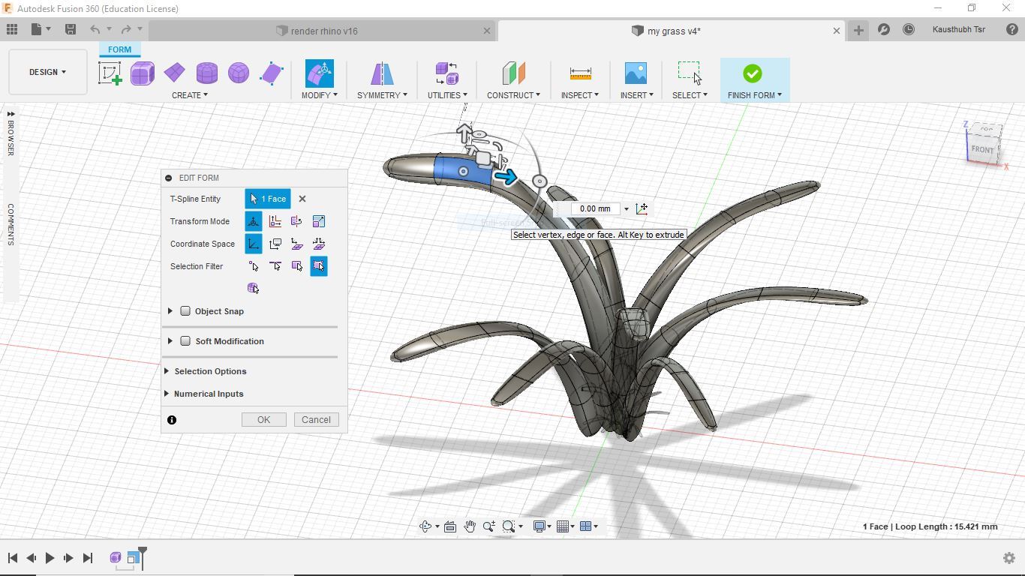1025x576 pixels.
Task: Select Rotation transform mode
Action: 297,221
